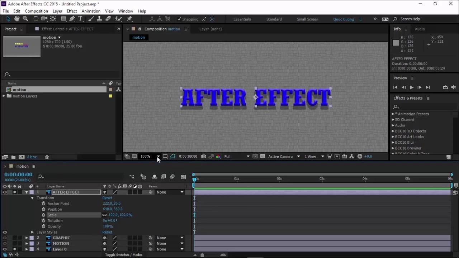Click the trash icon in Project panel
The width and height of the screenshot is (459, 258).
pos(47,157)
